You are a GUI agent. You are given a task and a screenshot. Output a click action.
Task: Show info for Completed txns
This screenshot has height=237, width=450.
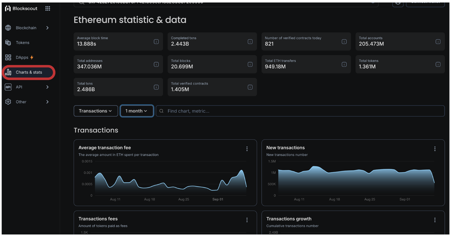point(250,41)
